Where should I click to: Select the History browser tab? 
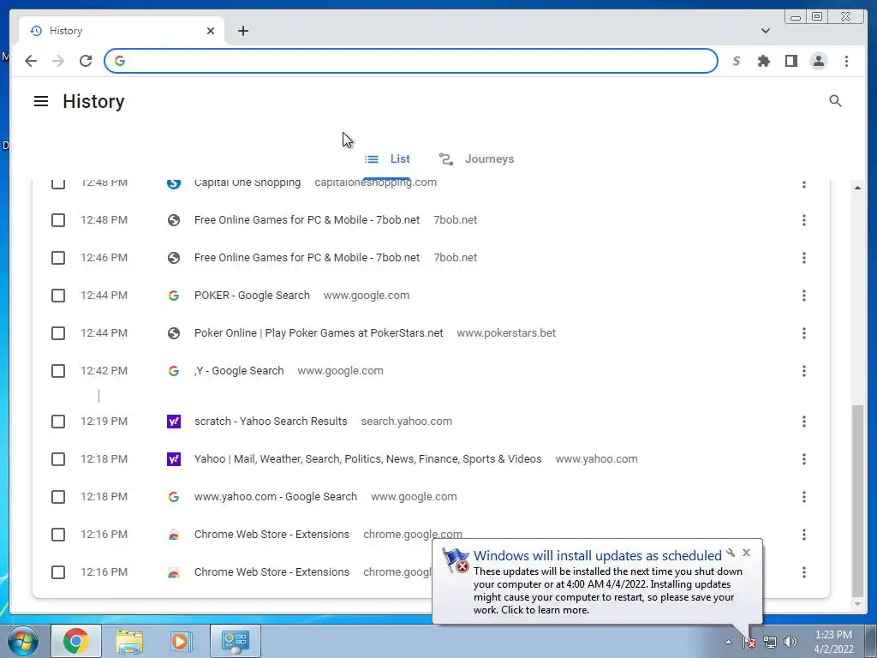122,31
